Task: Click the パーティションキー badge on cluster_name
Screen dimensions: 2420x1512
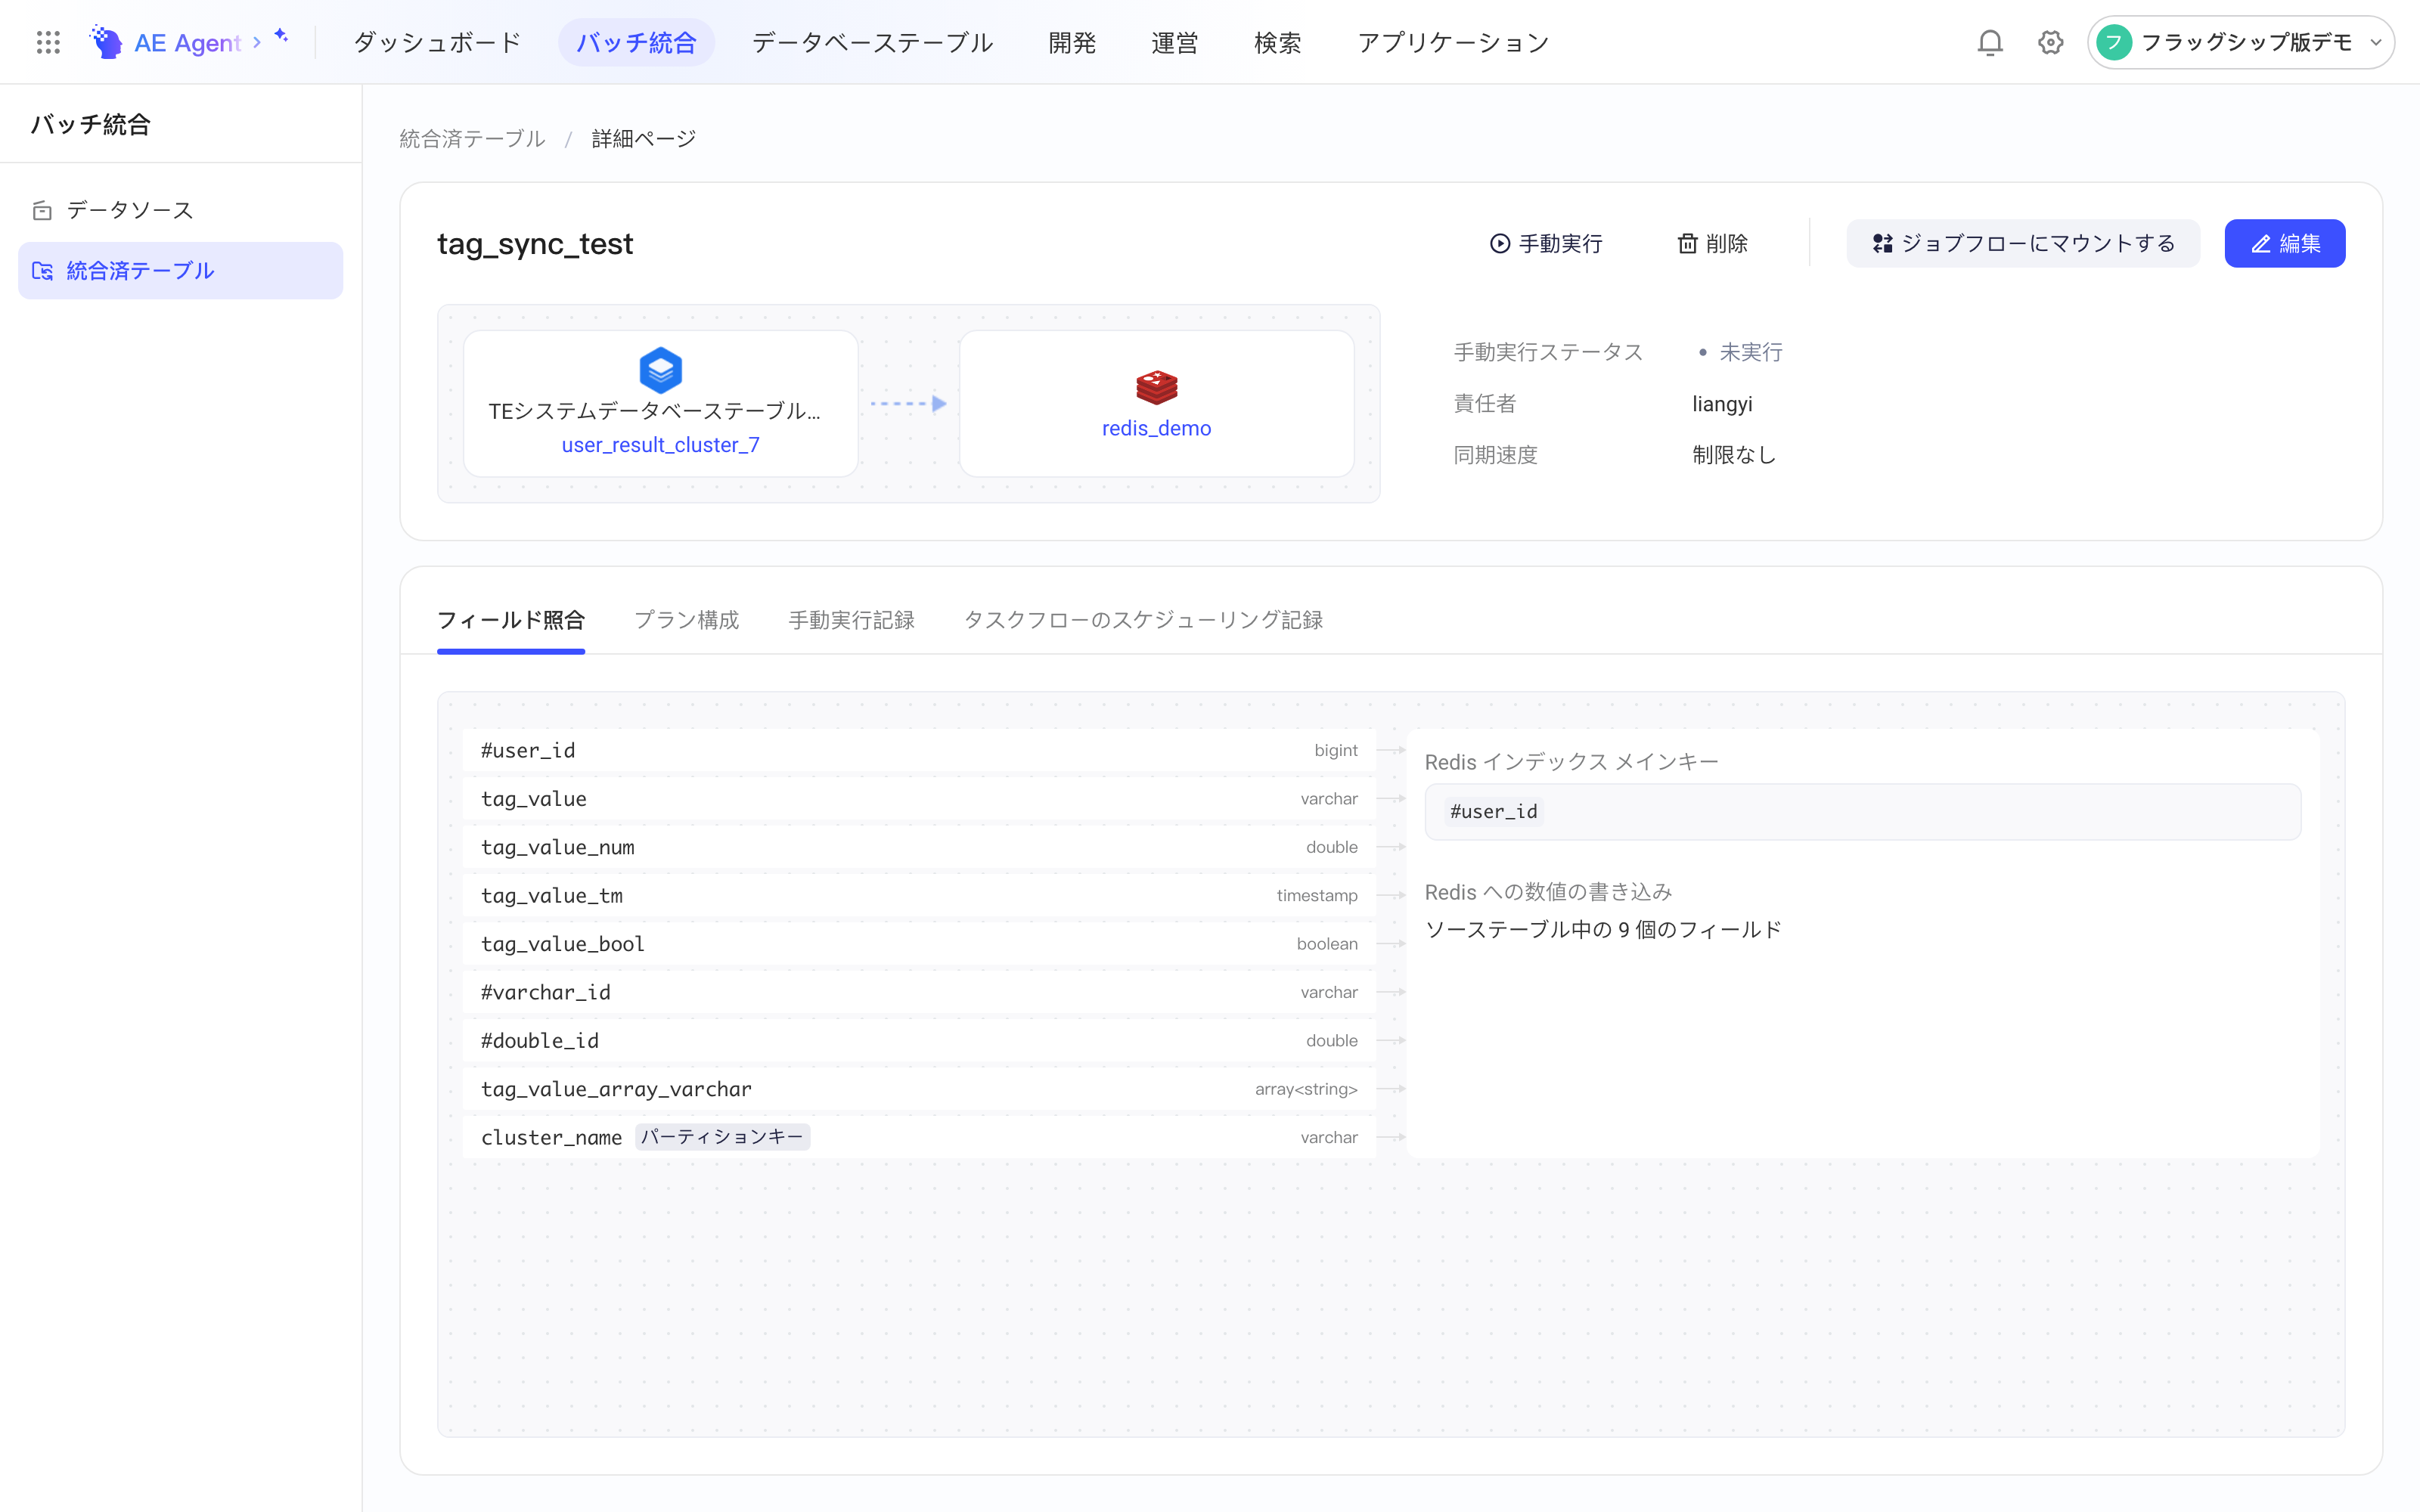Action: click(722, 1137)
